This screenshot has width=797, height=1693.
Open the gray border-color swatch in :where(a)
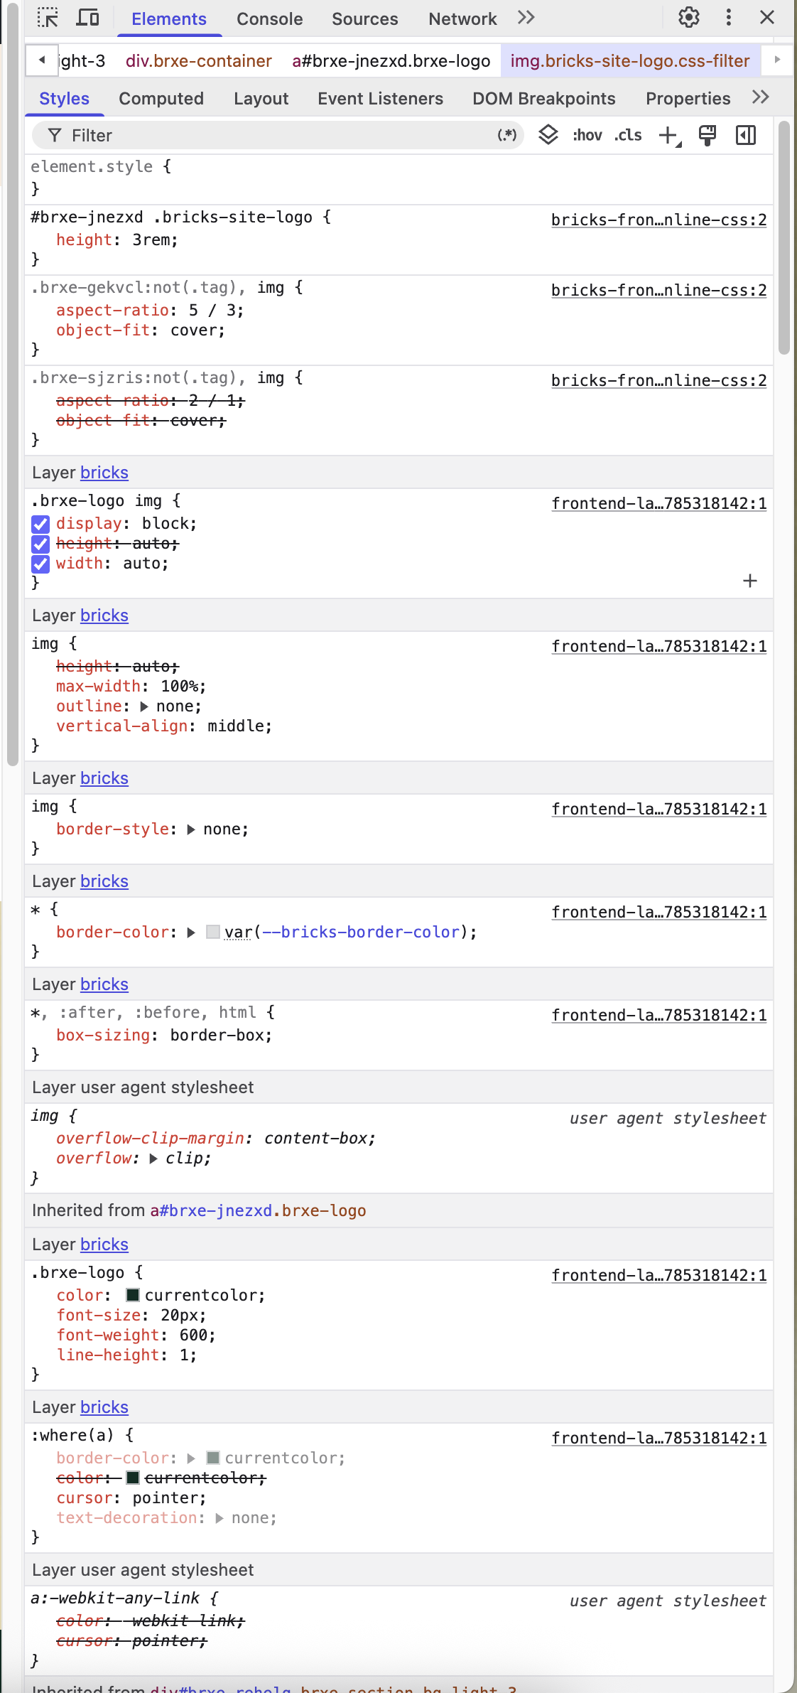(x=212, y=1458)
